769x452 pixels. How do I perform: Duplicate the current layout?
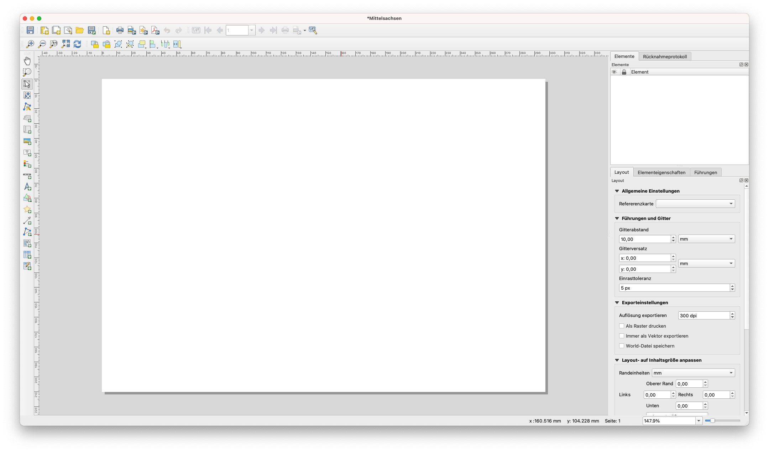pyautogui.click(x=56, y=30)
